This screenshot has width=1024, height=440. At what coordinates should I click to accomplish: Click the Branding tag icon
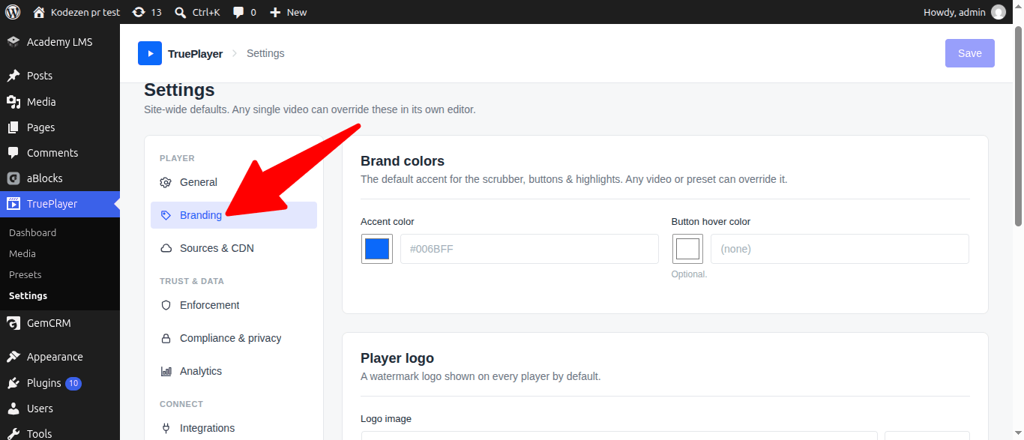tap(166, 215)
